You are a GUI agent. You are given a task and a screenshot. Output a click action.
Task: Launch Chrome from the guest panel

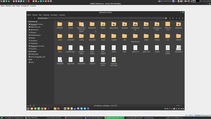(42, 109)
